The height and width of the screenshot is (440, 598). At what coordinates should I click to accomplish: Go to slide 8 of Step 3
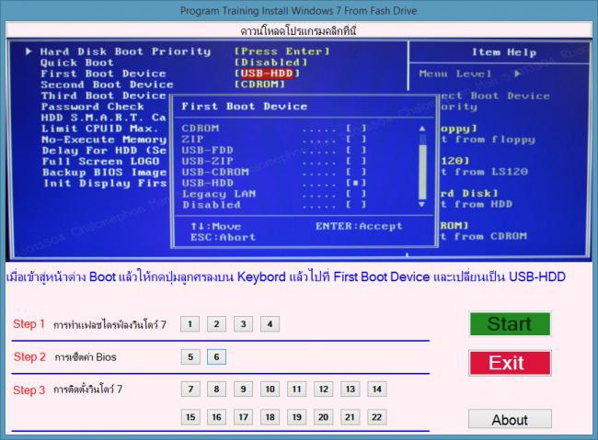[216, 389]
